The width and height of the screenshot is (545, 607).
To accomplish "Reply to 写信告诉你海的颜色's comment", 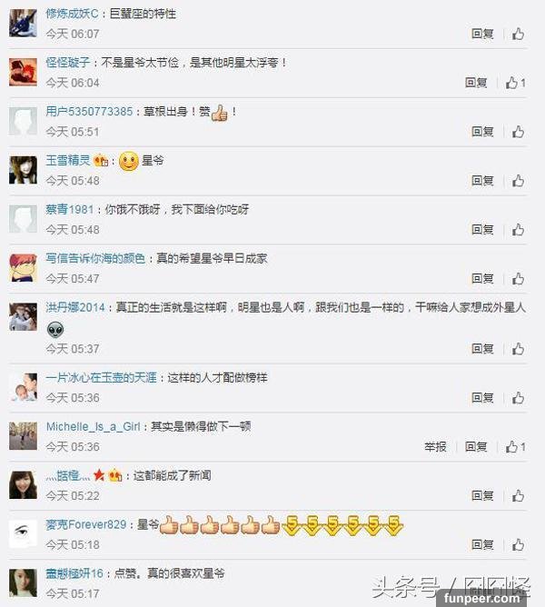I will [x=482, y=279].
